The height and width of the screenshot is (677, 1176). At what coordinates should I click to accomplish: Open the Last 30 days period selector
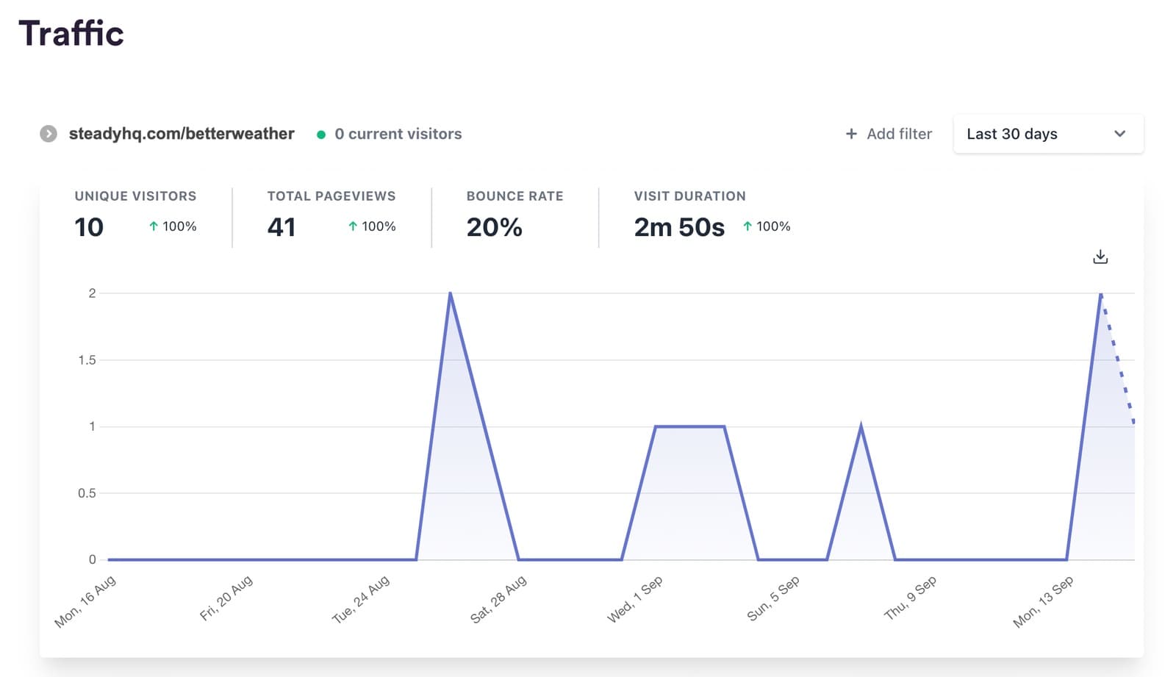(1011, 134)
